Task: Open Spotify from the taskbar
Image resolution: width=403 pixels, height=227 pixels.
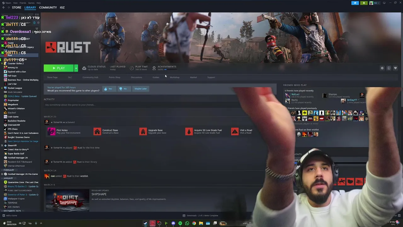Action: tap(180, 223)
